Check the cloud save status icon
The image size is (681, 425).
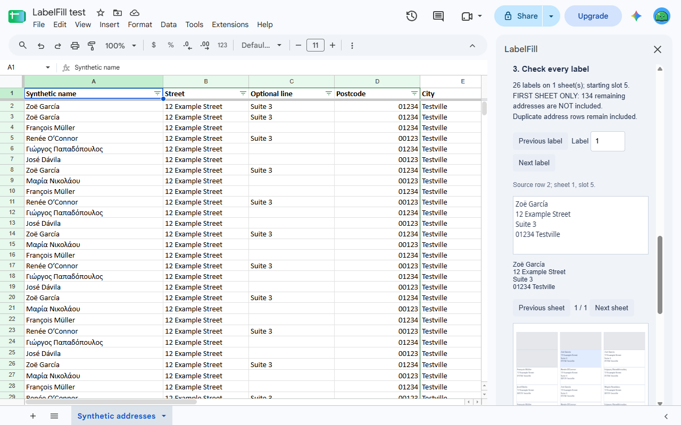135,13
